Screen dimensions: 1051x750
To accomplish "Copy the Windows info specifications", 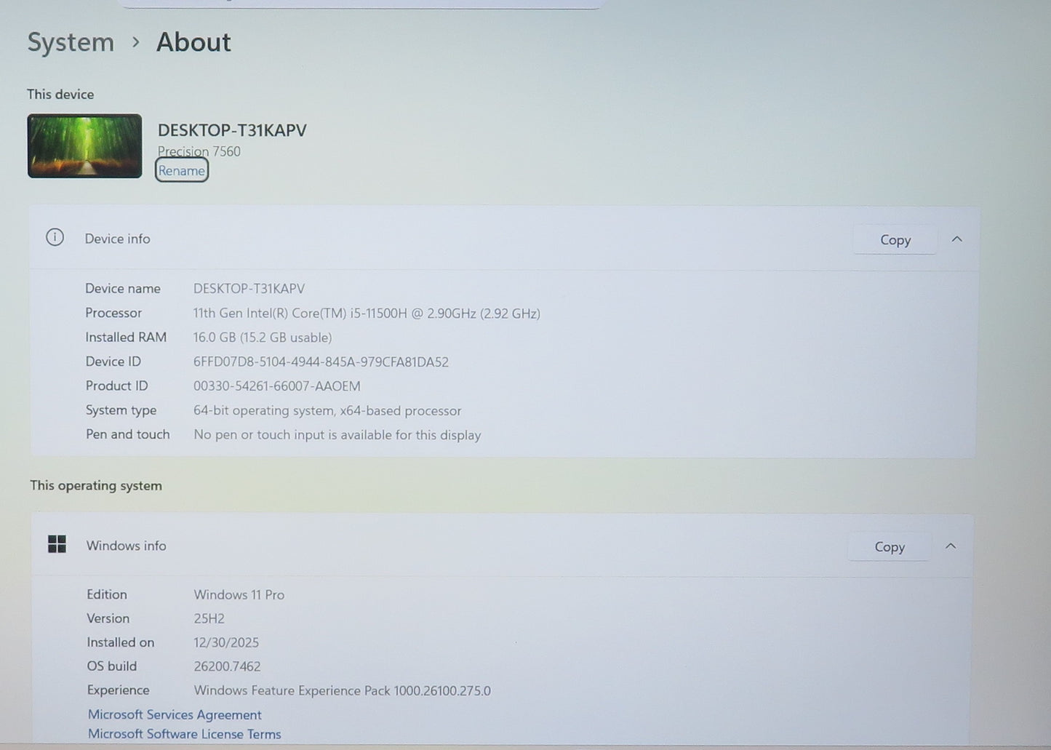I will click(x=889, y=547).
